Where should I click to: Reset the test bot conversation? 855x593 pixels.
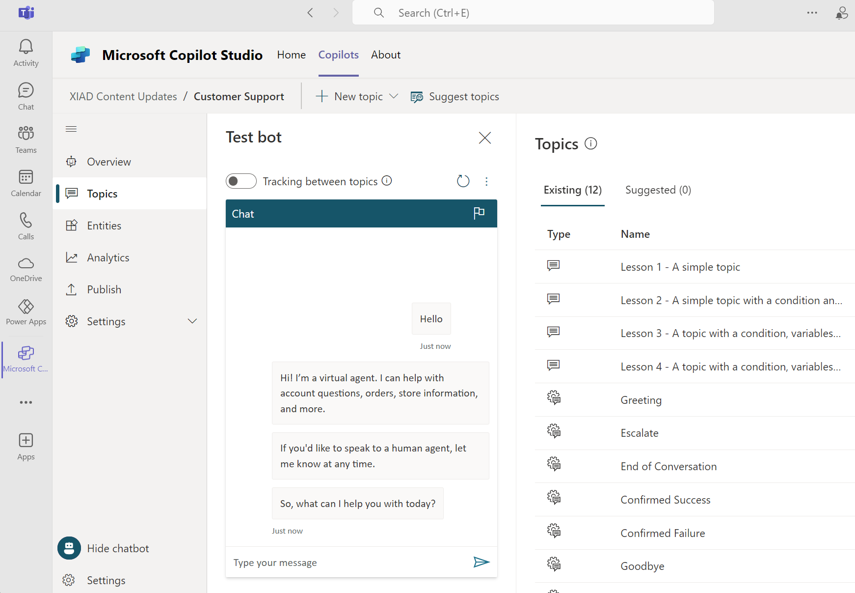[x=463, y=181]
